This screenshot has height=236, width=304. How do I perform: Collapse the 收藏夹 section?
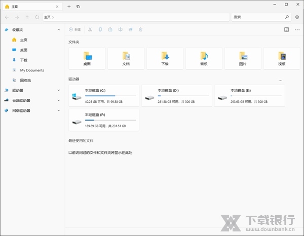(59, 30)
